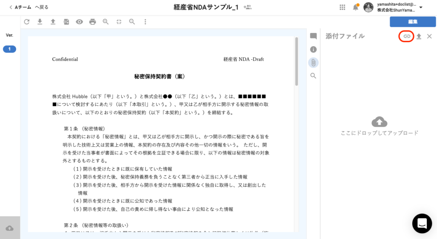
Task: Click the 編集 button
Action: (x=413, y=22)
